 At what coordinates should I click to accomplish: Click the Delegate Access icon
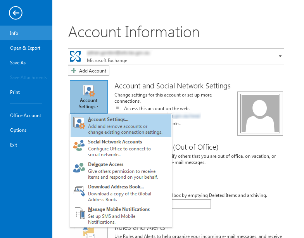click(x=79, y=167)
